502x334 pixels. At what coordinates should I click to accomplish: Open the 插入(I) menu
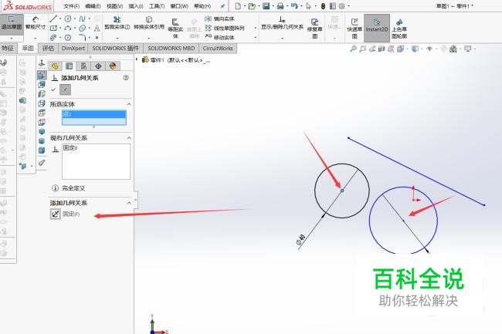[x=136, y=6]
